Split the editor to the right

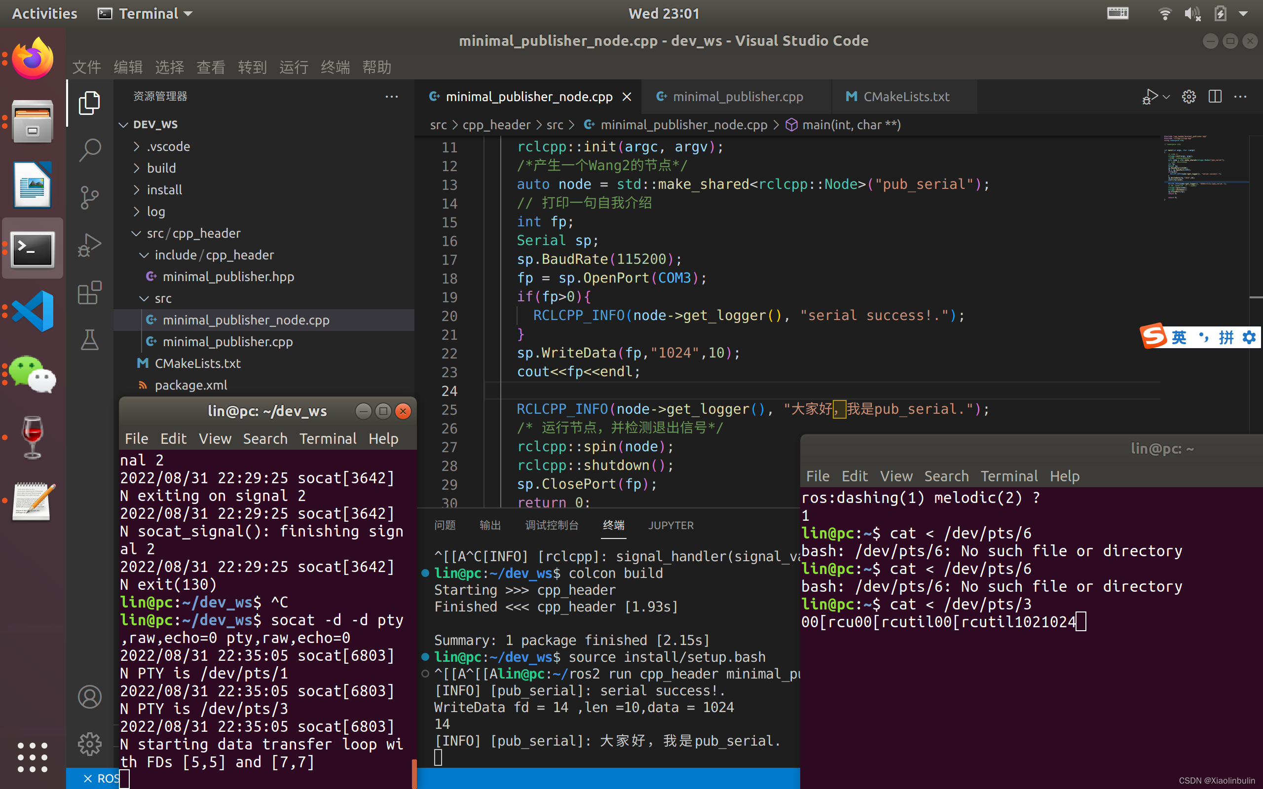click(x=1215, y=97)
